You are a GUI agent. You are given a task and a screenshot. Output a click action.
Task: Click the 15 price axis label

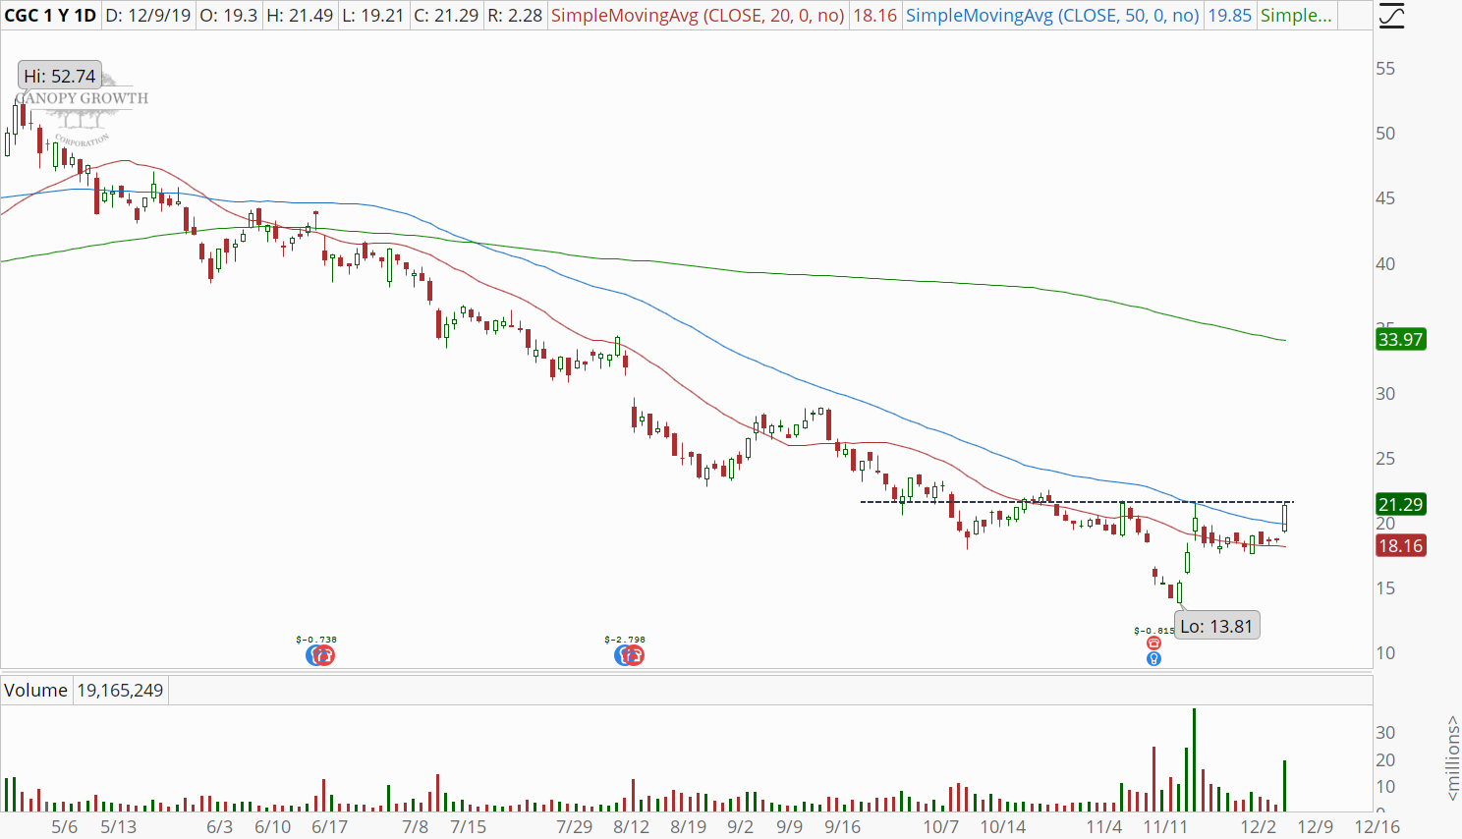[1385, 588]
